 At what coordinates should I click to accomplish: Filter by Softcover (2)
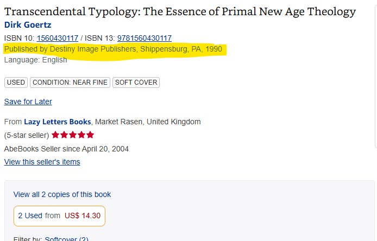[x=66, y=239]
